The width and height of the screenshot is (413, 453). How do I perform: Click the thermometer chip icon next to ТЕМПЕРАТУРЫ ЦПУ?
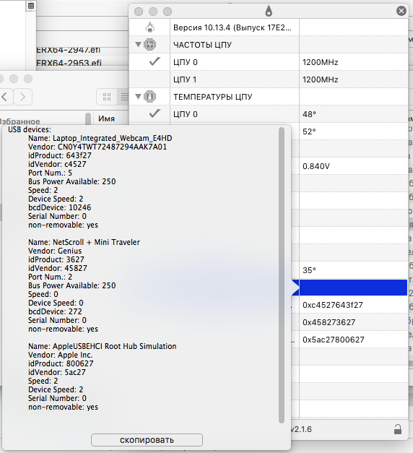[150, 97]
